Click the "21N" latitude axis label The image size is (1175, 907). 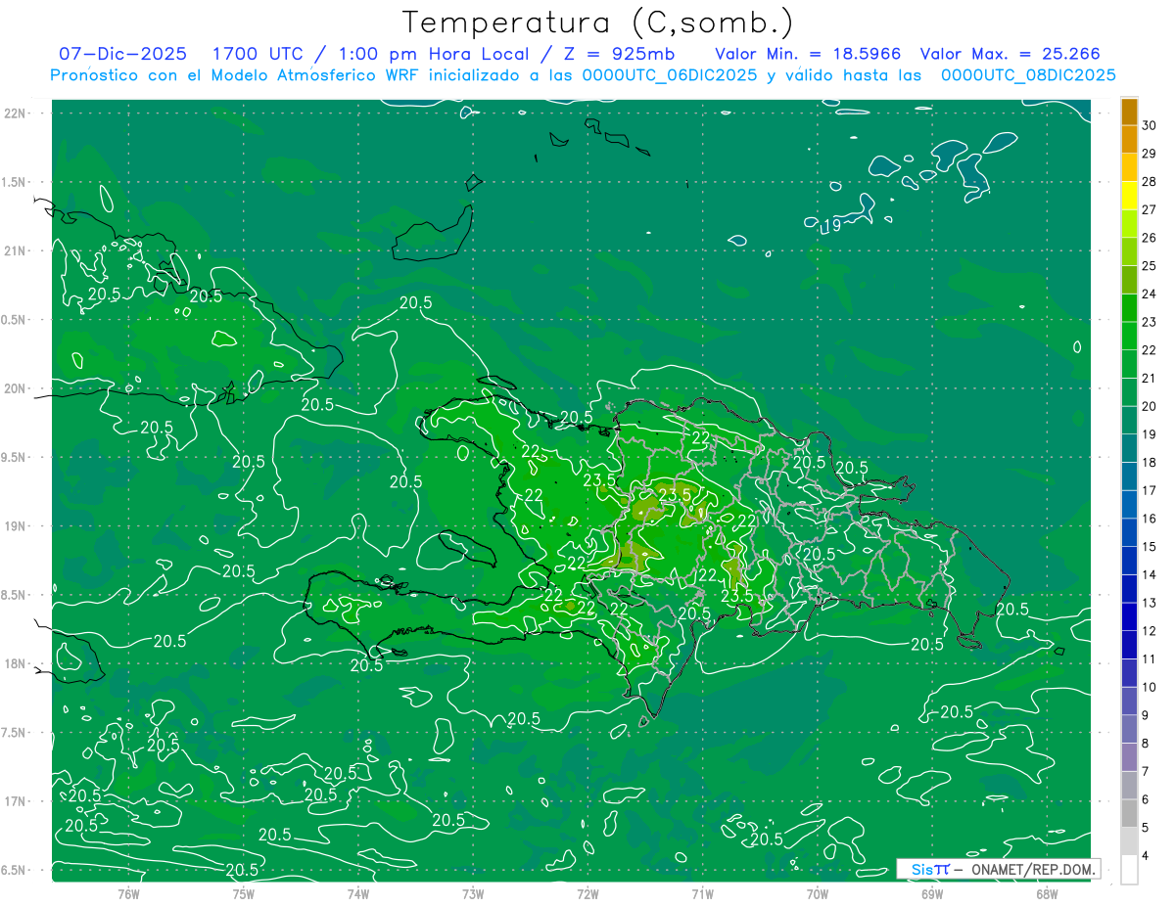coord(15,250)
